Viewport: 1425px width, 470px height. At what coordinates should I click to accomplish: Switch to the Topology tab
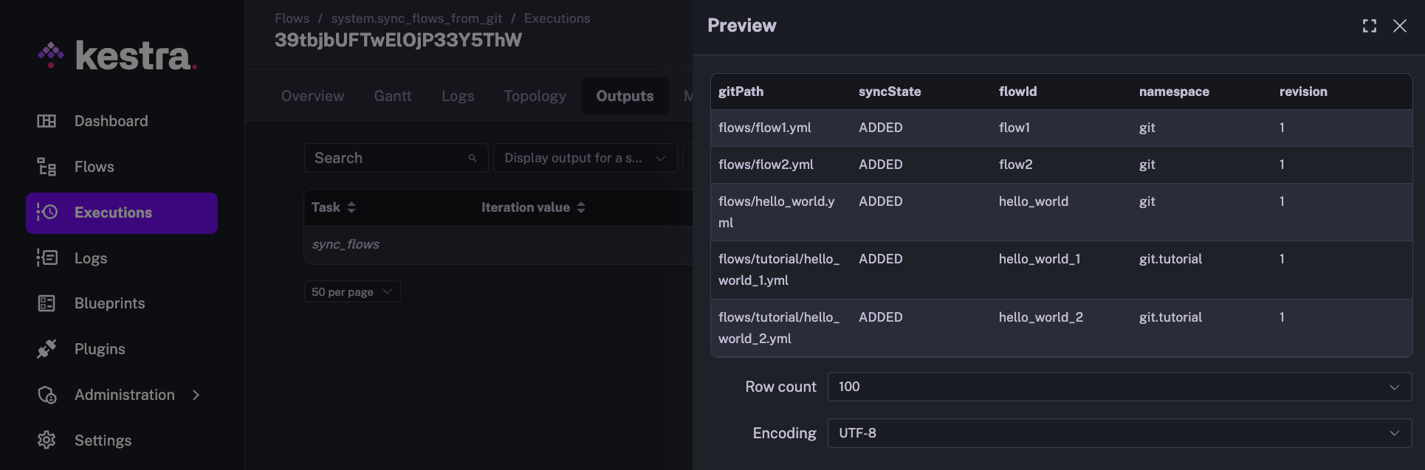[535, 96]
